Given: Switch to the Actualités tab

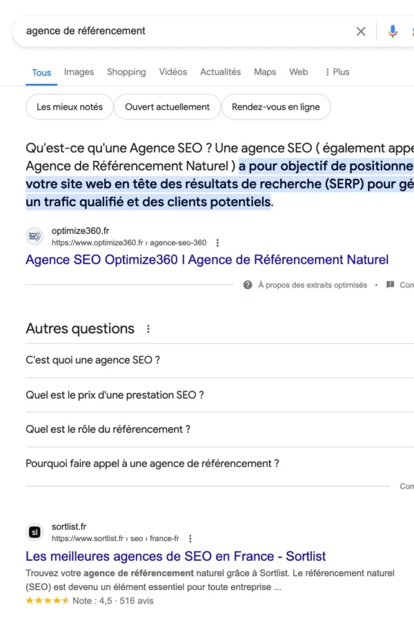Looking at the screenshot, I should [x=220, y=72].
